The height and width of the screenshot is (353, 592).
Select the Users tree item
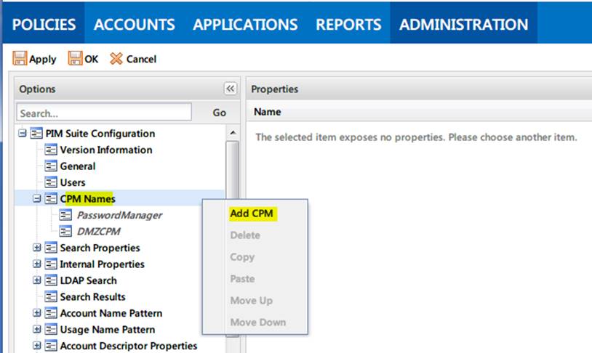tap(73, 182)
